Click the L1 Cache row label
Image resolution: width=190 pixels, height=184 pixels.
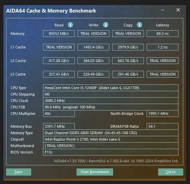(18, 47)
